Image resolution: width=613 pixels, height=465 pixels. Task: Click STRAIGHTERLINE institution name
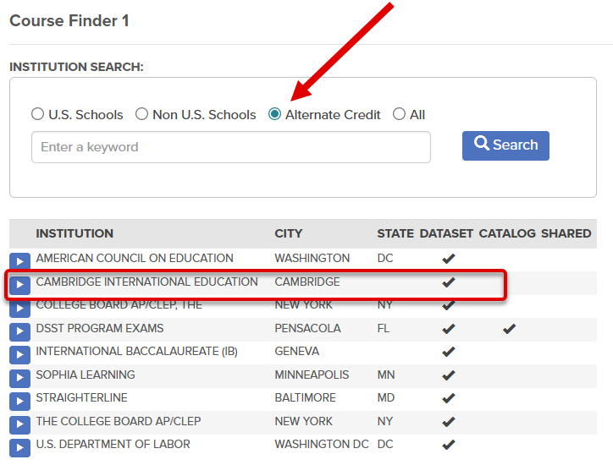(x=82, y=397)
